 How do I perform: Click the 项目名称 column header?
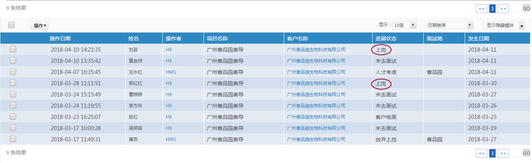tap(217, 39)
